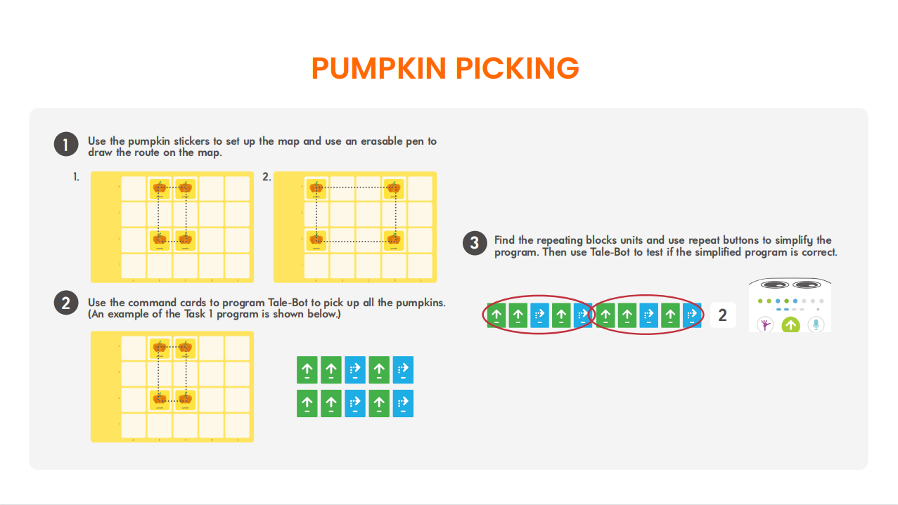Click the step 1 numbered circle badge
The width and height of the screenshot is (898, 505).
pyautogui.click(x=65, y=145)
